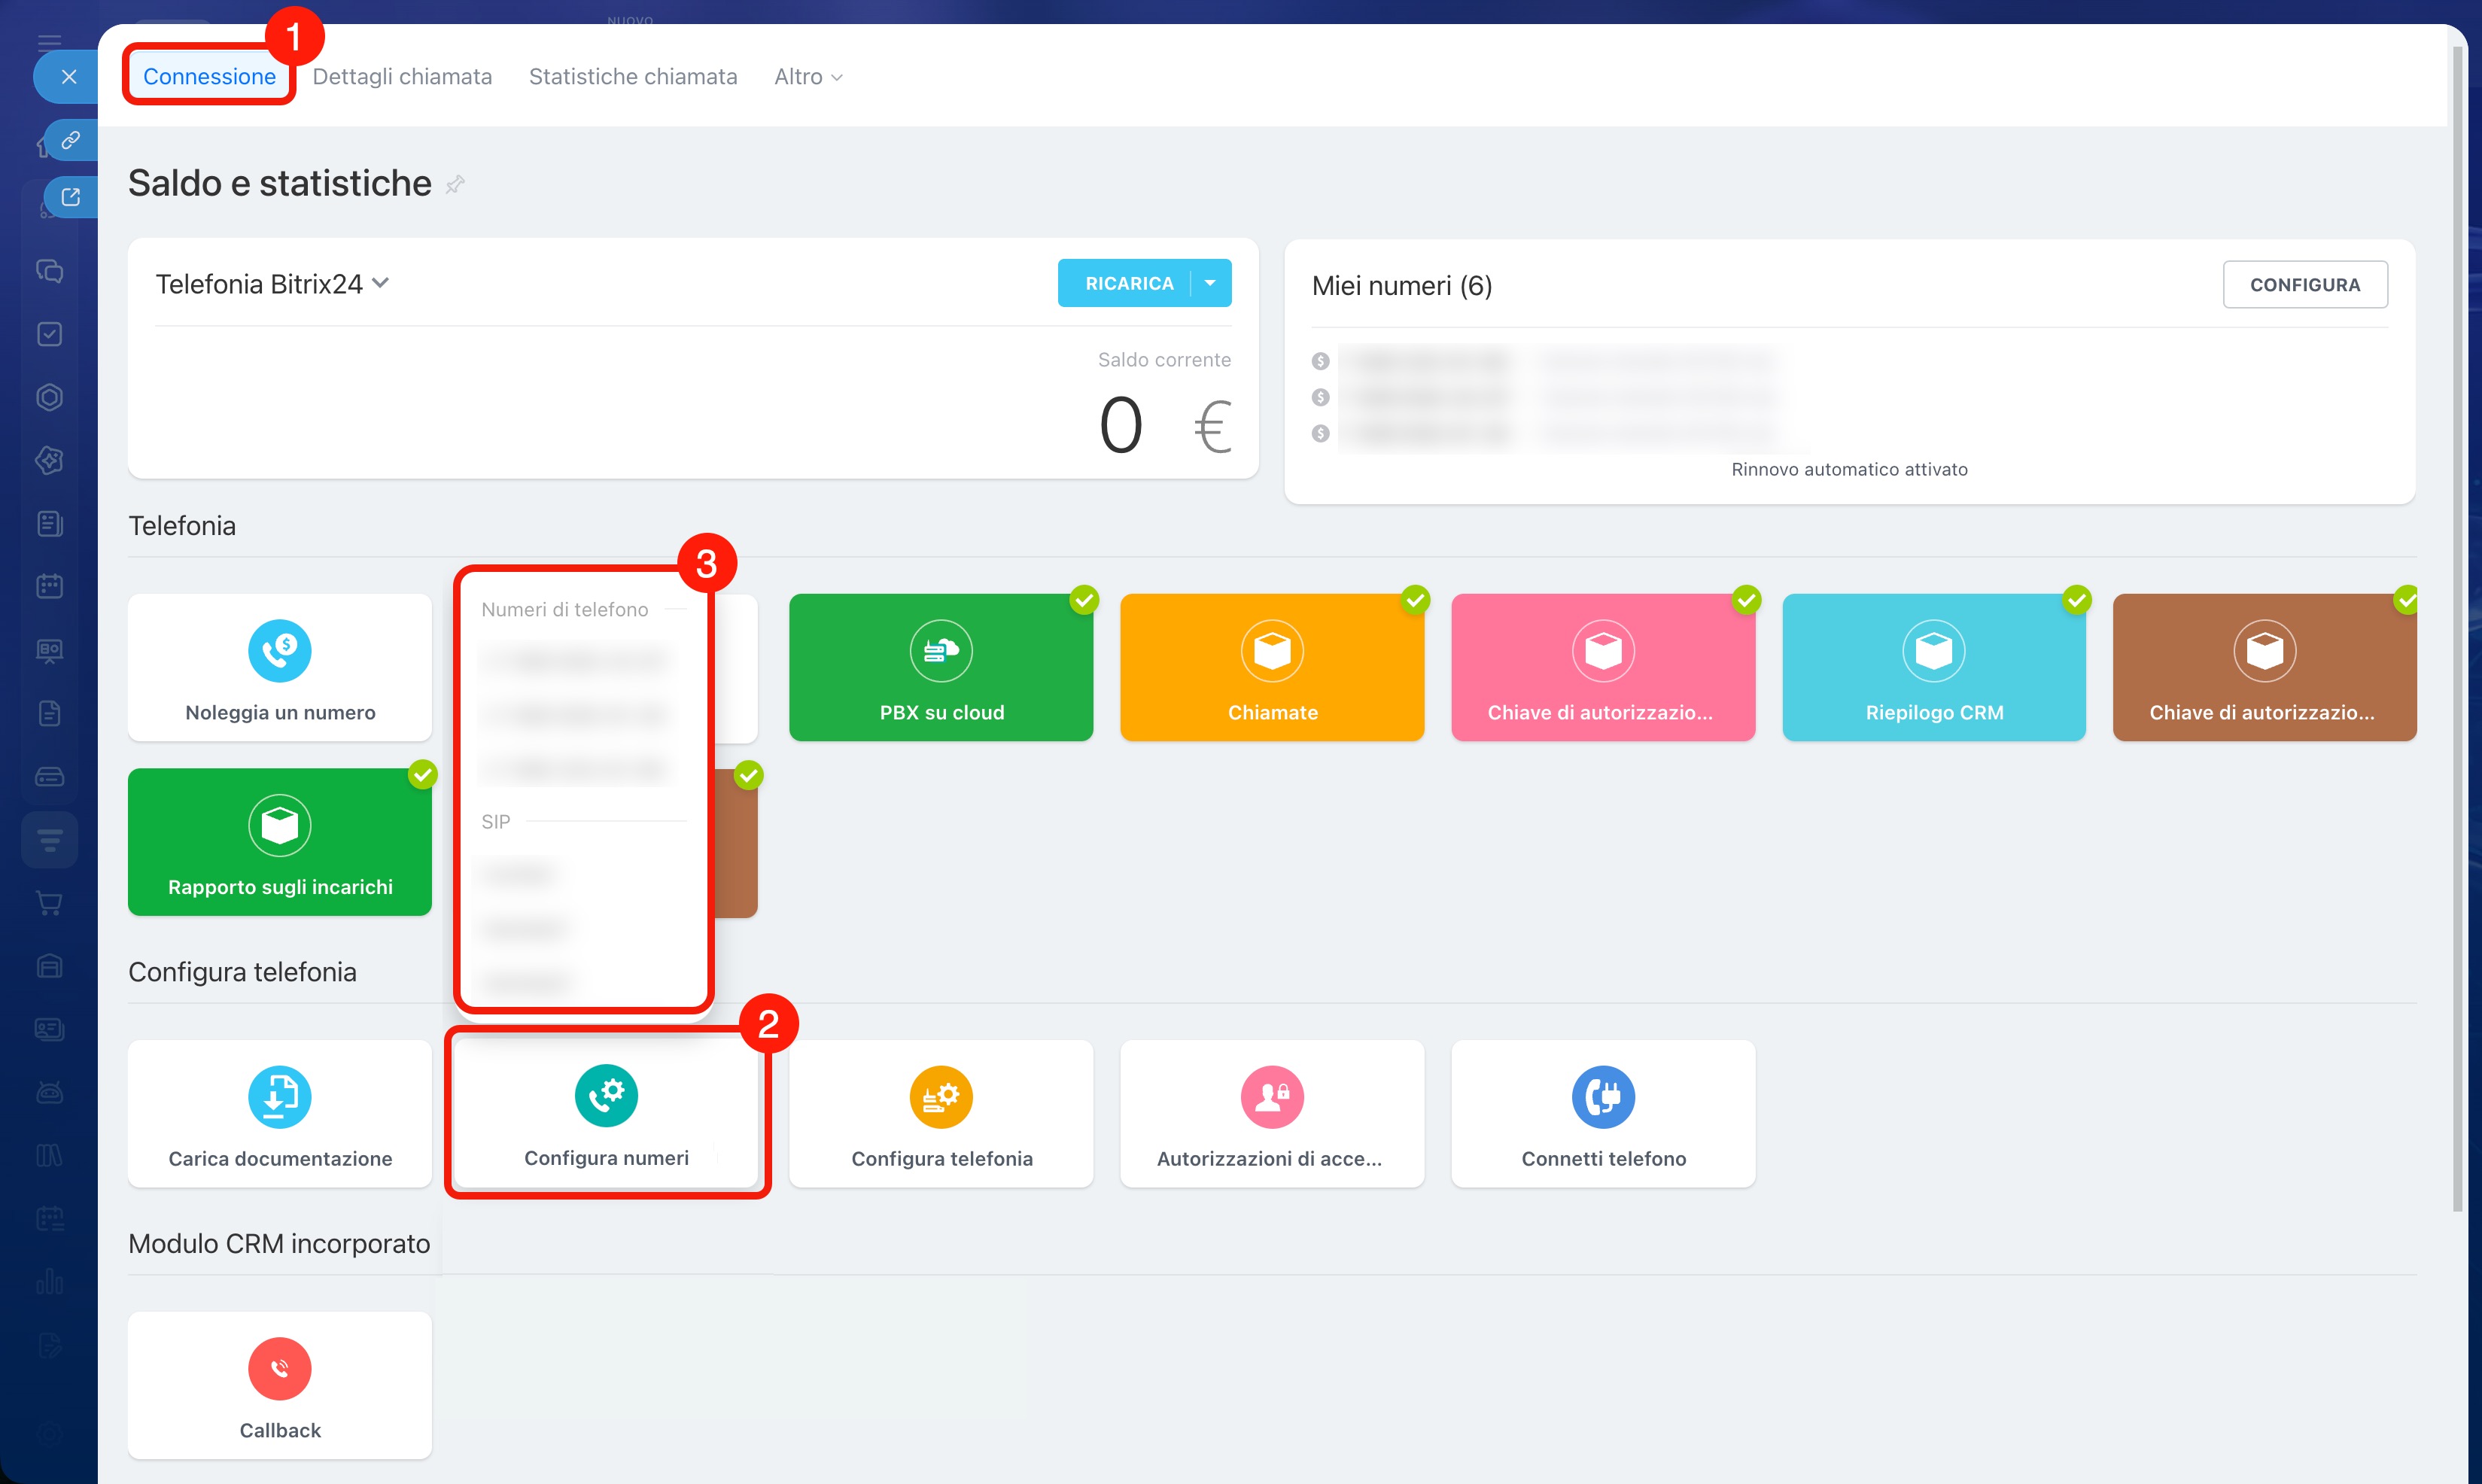
Task: Open page in new window icon
Action: [70, 197]
